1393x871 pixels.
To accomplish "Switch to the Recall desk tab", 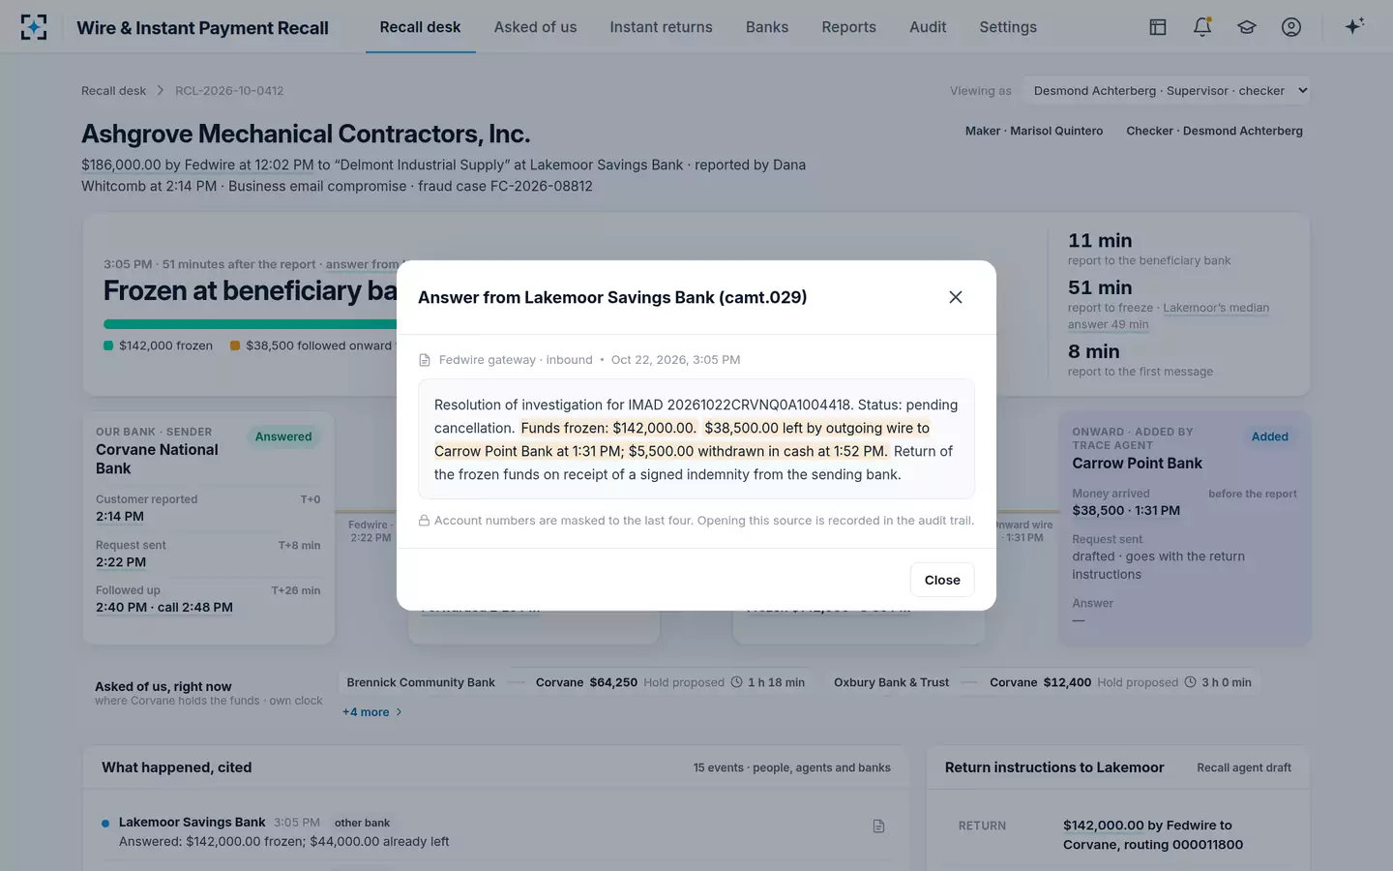I will coord(420,27).
